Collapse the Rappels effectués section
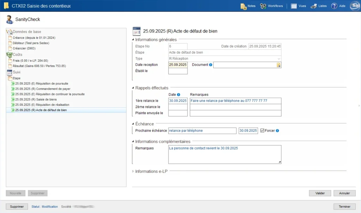The image size is (361, 213). pos(133,88)
